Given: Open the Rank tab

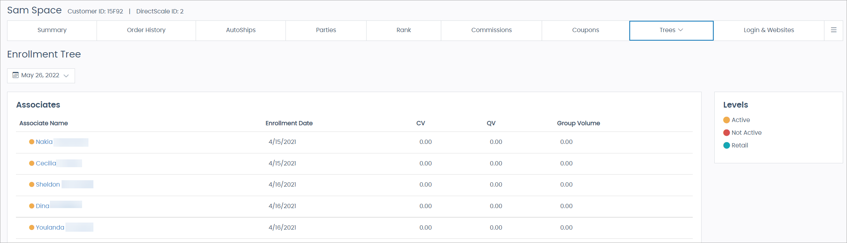Looking at the screenshot, I should coord(404,30).
